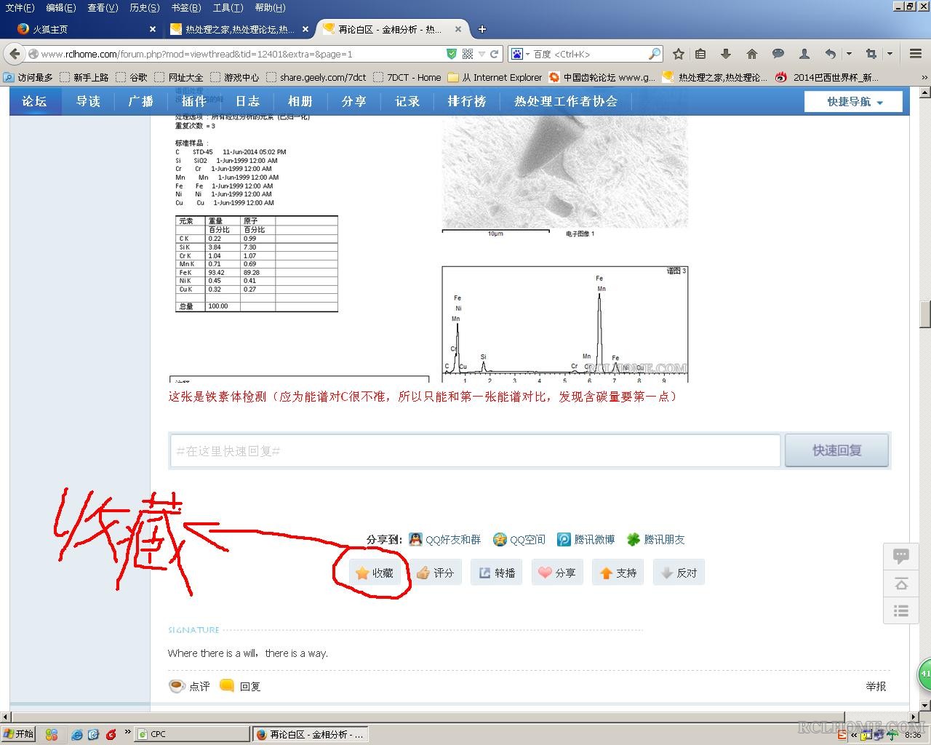This screenshot has height=745, width=931.
Task: Open the 插件 nav tab
Action: [194, 101]
